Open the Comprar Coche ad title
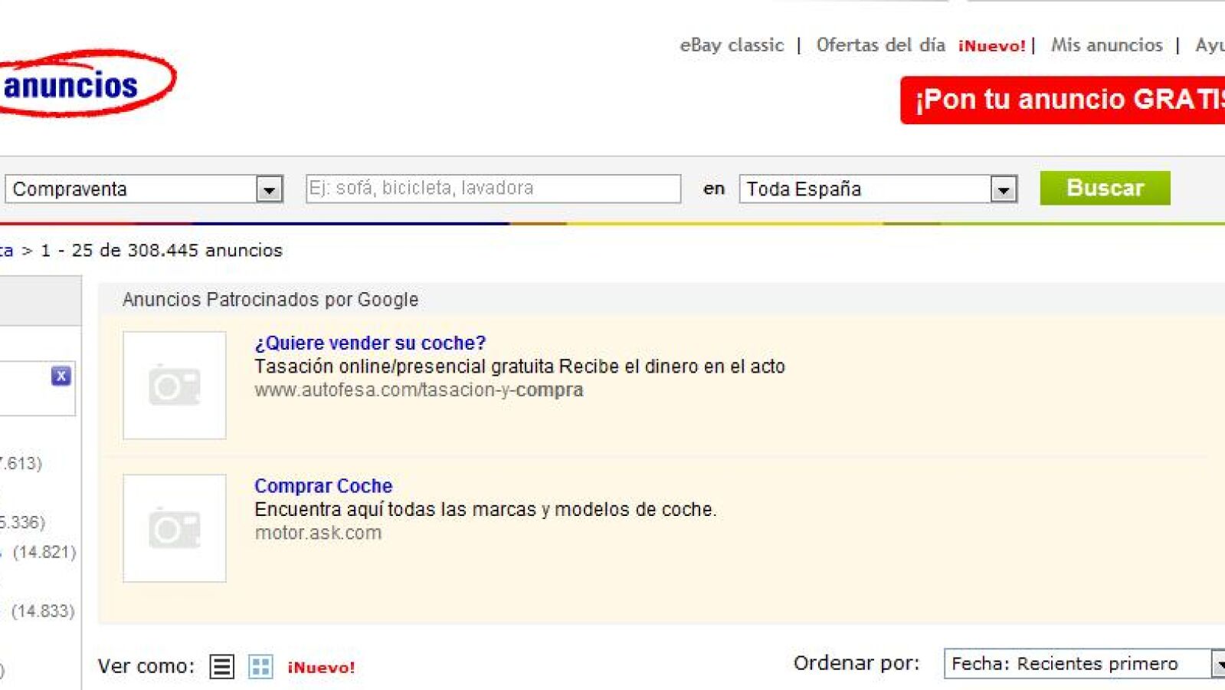This screenshot has width=1225, height=690. (x=323, y=486)
